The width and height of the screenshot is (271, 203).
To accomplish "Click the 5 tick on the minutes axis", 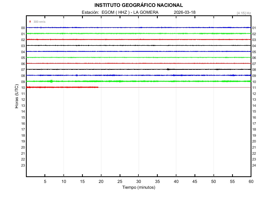I will pyautogui.click(x=45, y=182).
